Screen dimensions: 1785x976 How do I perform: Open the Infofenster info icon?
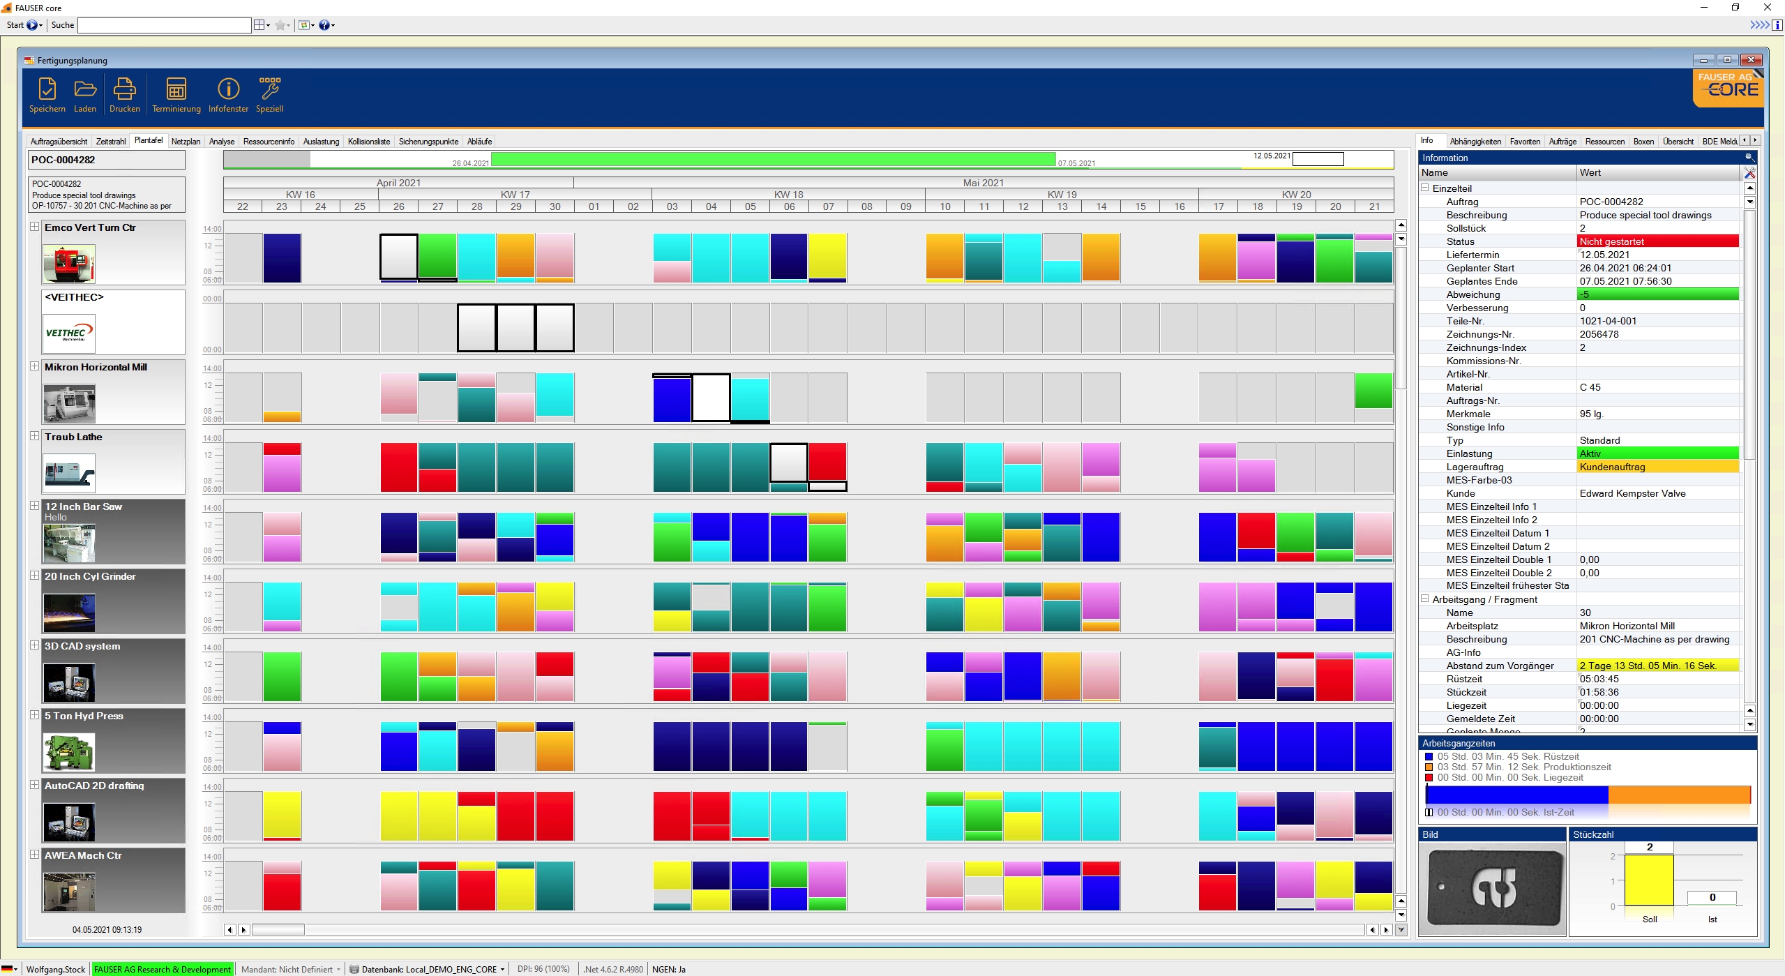[x=228, y=90]
